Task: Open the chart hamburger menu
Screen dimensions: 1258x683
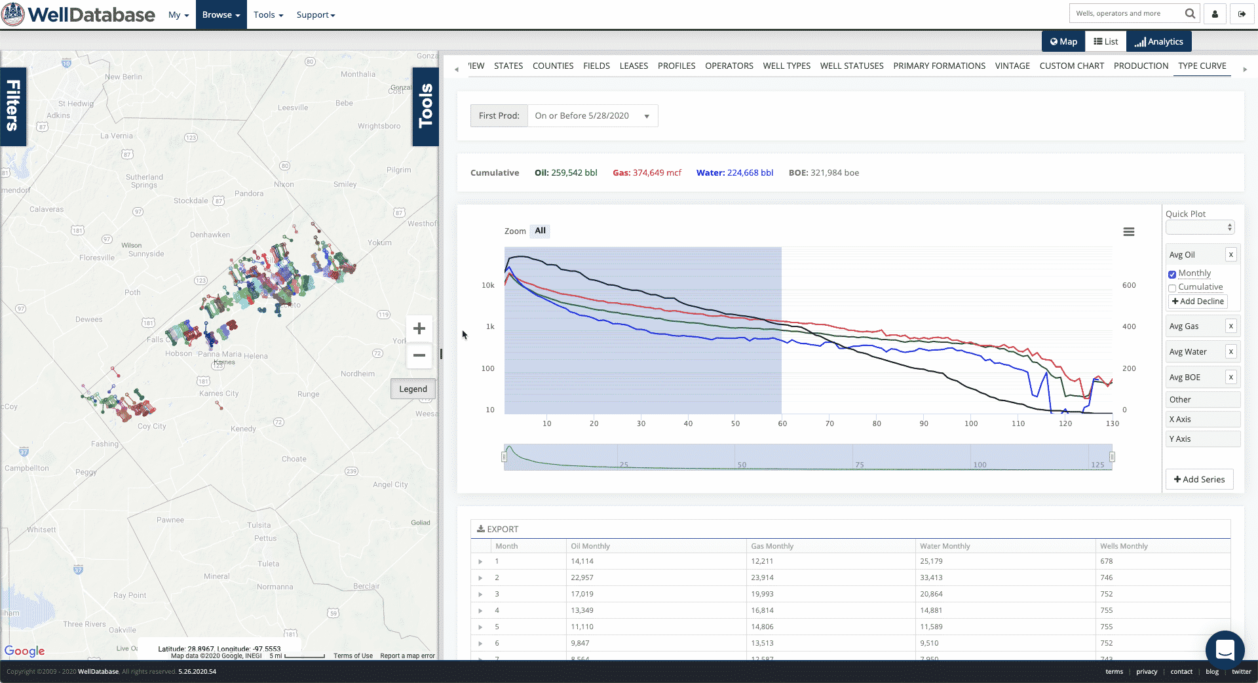Action: tap(1128, 232)
